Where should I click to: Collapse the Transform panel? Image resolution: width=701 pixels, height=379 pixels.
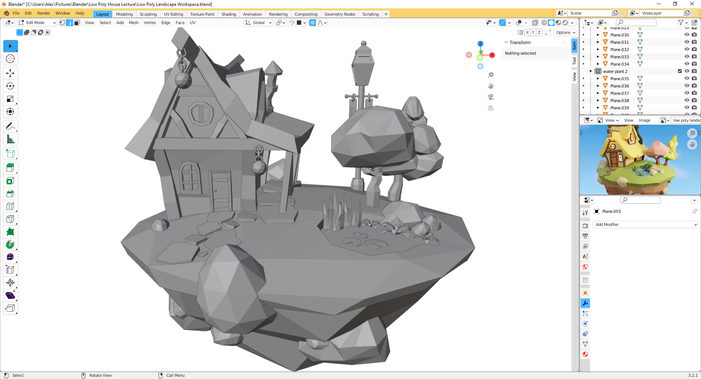click(506, 43)
